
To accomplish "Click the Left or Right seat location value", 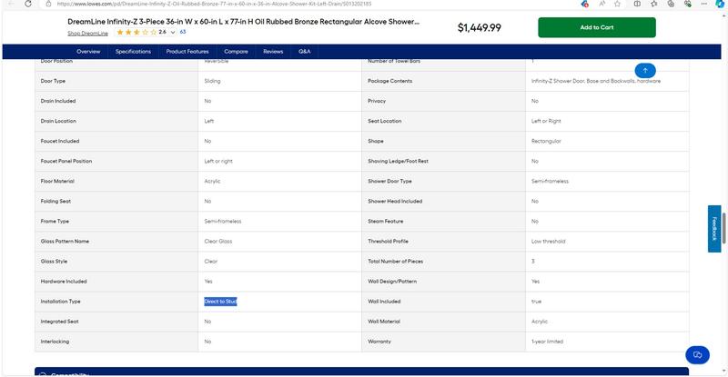I will pos(546,121).
